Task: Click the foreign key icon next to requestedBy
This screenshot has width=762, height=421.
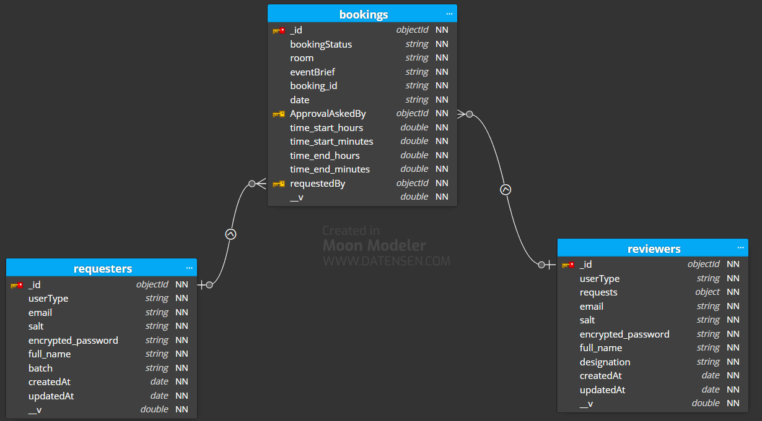Action: pyautogui.click(x=278, y=184)
